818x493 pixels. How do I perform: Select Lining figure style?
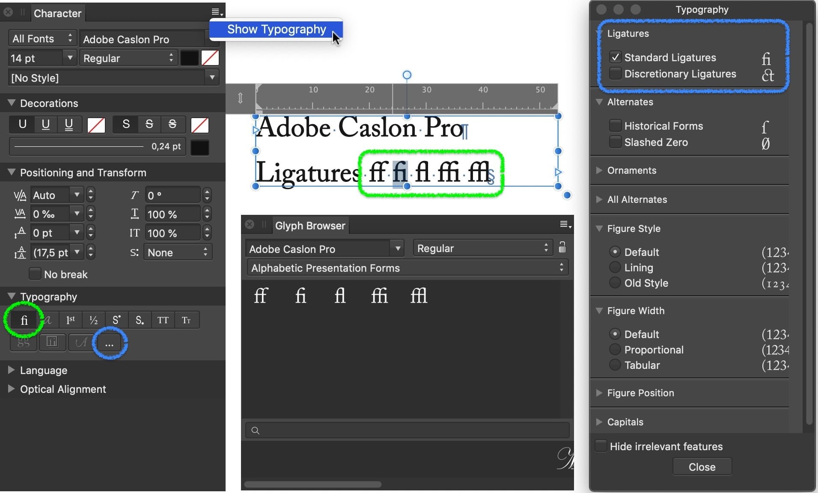615,267
